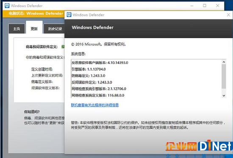233x158 pixels.
Task: Click the 病毒定义版本 label
Action: (x=42, y=82)
